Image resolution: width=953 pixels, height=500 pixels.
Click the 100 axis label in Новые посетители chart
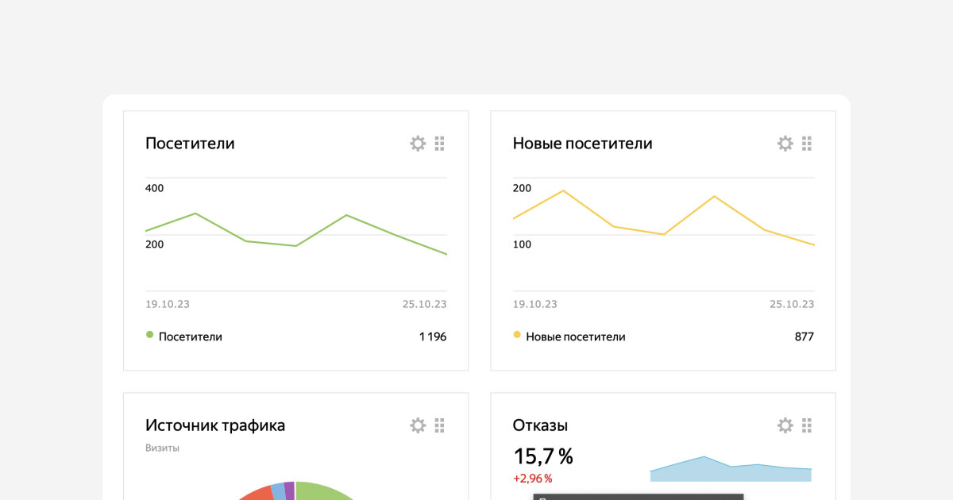tap(522, 244)
